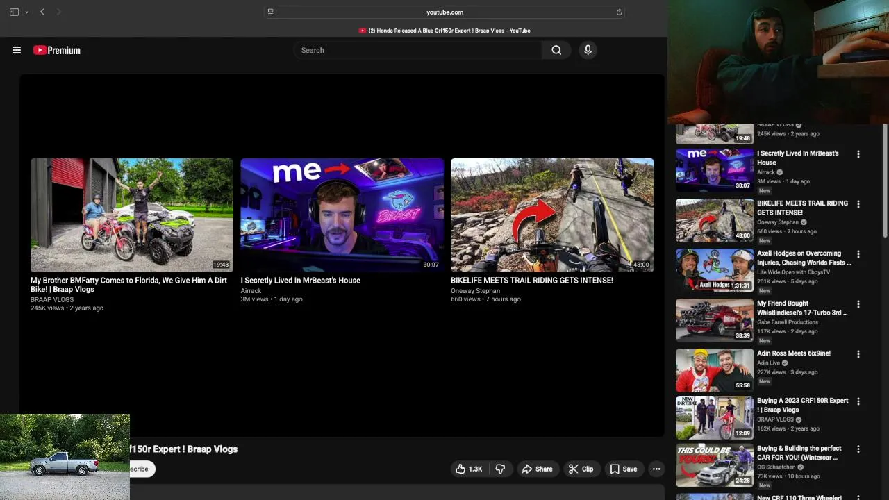Save the video to a playlist
The width and height of the screenshot is (889, 500).
623,469
